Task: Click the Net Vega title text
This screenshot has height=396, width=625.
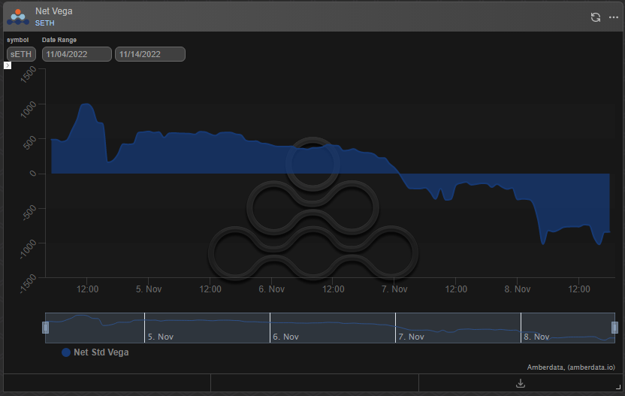Action: [54, 11]
